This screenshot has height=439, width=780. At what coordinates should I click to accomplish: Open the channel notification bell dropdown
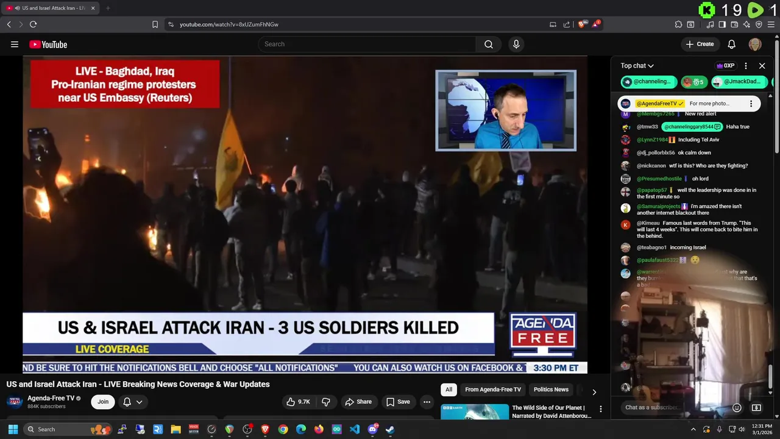[x=132, y=402]
